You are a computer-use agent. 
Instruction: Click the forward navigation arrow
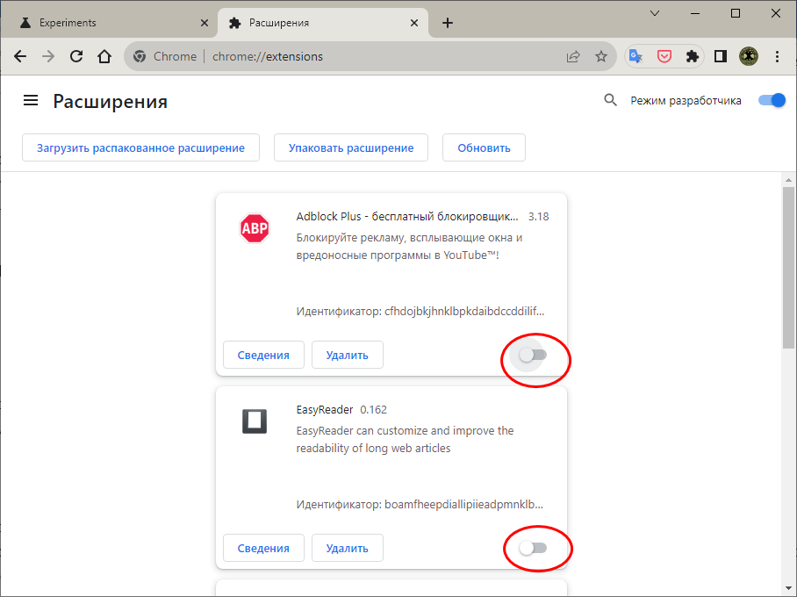click(x=48, y=56)
